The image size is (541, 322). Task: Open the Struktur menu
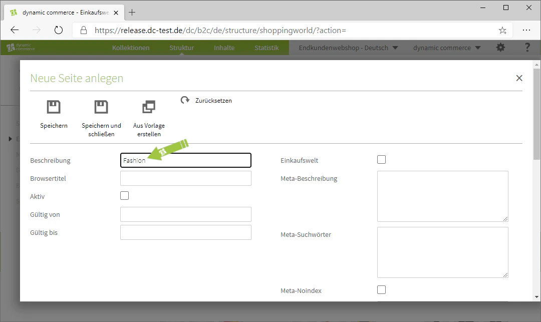pos(181,48)
